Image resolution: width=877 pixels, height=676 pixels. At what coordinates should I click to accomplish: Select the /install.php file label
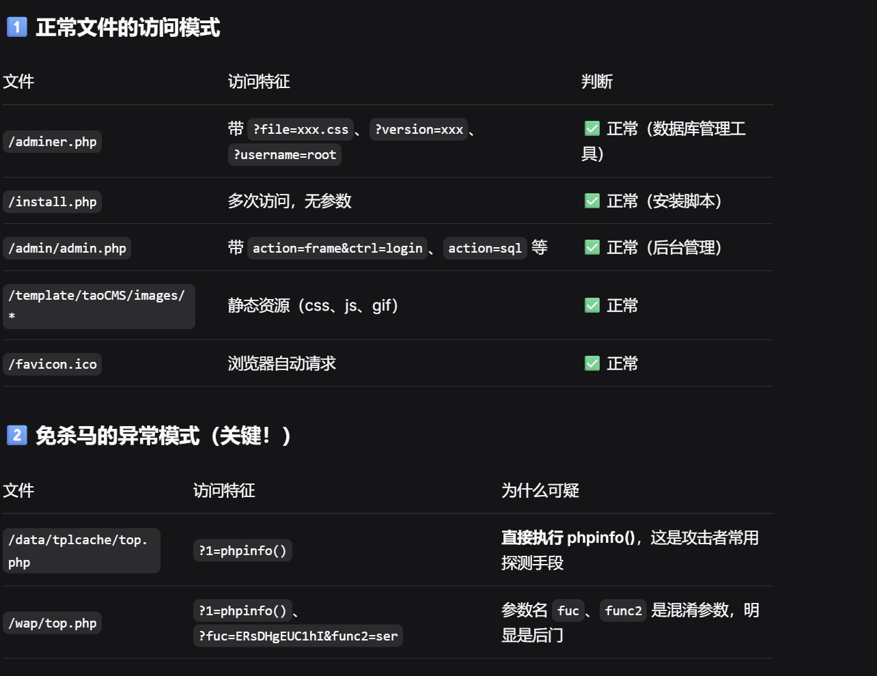tap(53, 202)
